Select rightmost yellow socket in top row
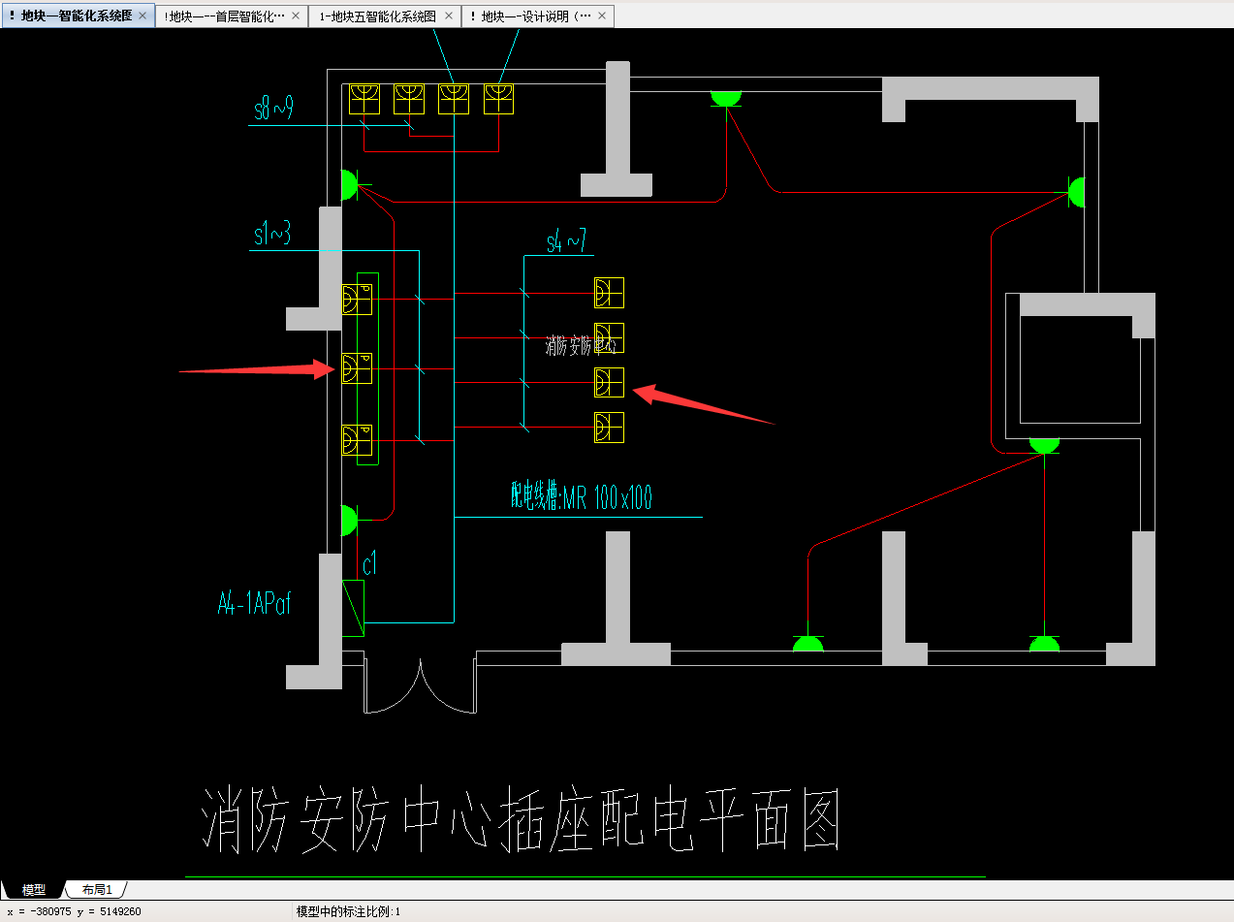This screenshot has width=1234, height=922. tap(498, 99)
